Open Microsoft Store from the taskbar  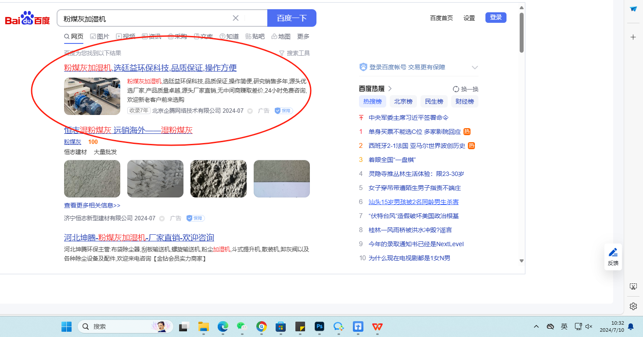point(281,326)
